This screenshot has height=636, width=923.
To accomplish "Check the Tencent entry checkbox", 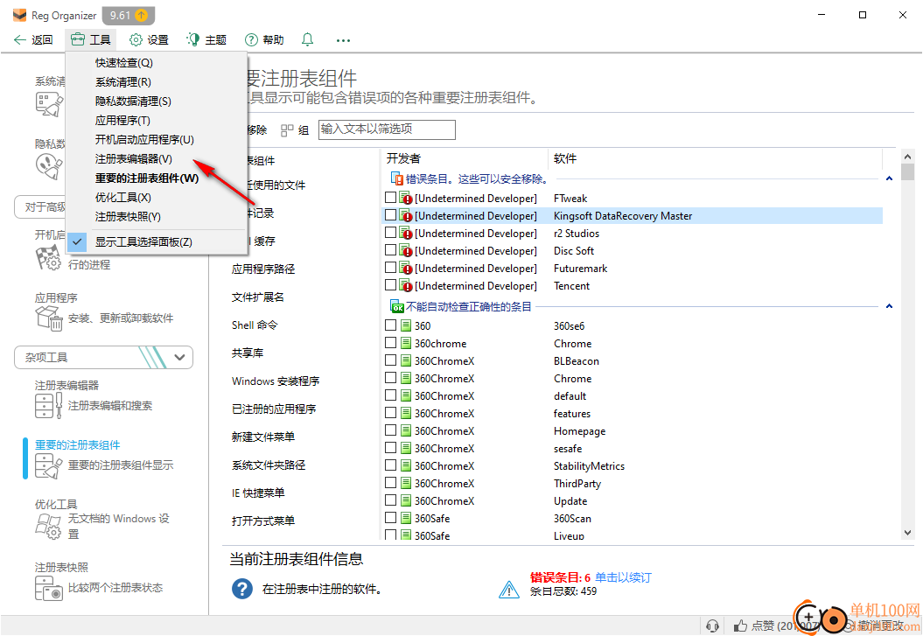I will click(390, 285).
